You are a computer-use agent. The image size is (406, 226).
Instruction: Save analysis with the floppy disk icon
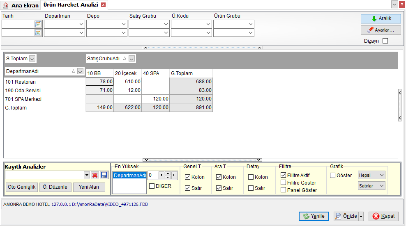[104, 175]
